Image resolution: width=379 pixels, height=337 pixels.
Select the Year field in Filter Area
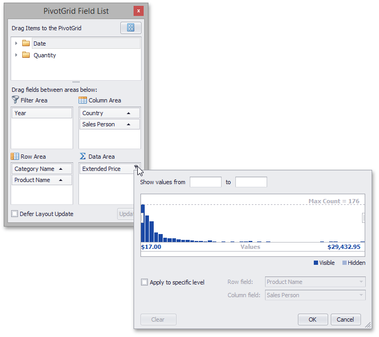[x=41, y=113]
